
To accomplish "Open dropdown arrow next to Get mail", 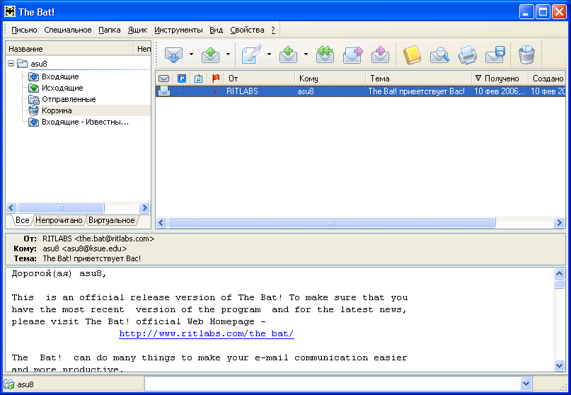I will coord(191,55).
